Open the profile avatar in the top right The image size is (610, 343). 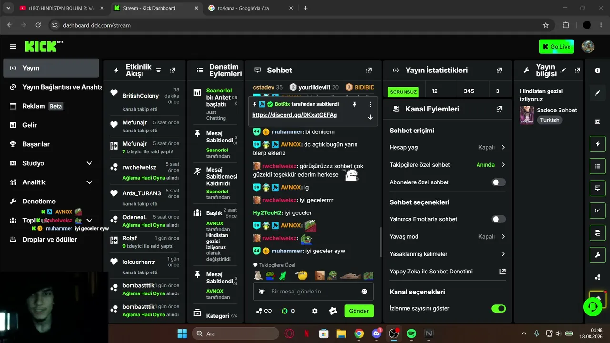(588, 47)
